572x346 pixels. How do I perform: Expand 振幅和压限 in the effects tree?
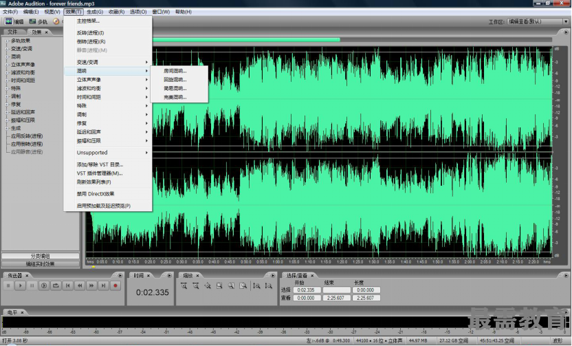click(7, 120)
